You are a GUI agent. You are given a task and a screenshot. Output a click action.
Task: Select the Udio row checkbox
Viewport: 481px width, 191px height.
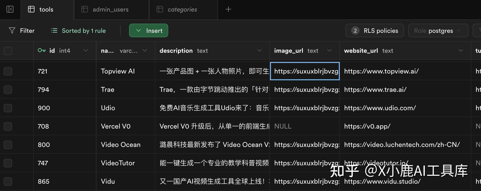click(8, 108)
